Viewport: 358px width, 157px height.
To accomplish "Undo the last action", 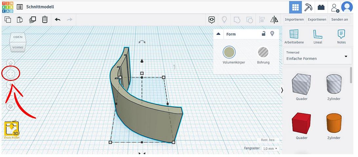I will (58, 20).
